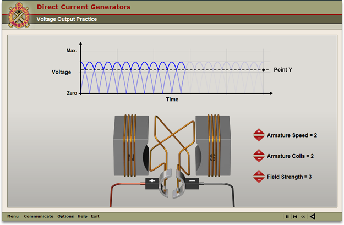Click the Point Y marker dot
Image resolution: width=344 pixels, height=225 pixels.
tap(263, 70)
